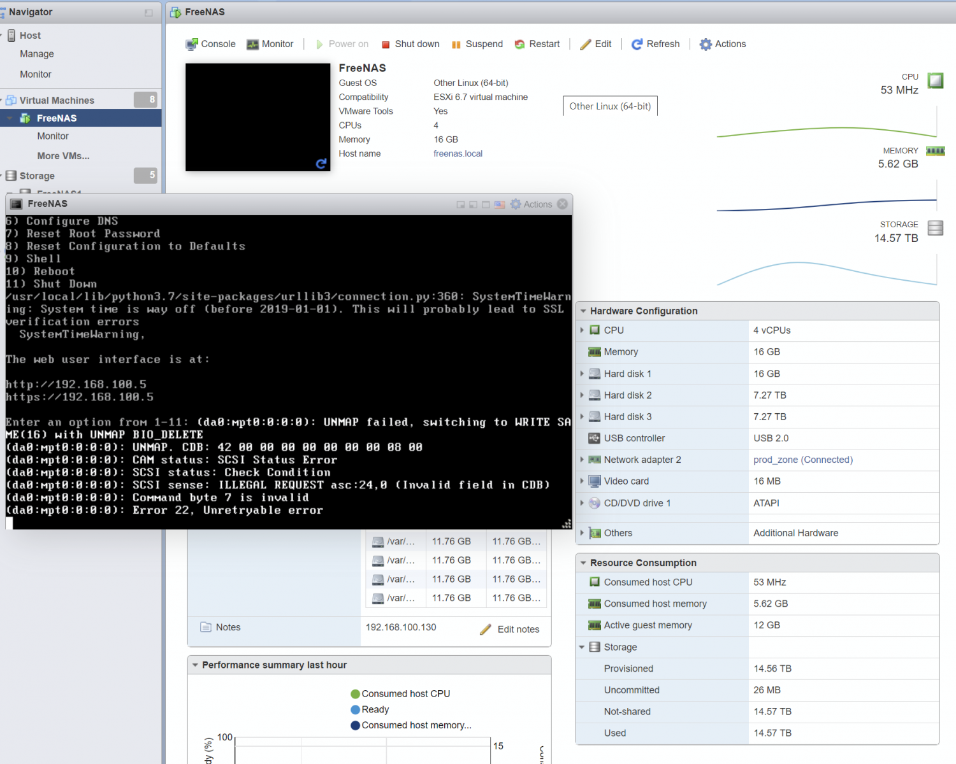The height and width of the screenshot is (764, 956).
Task: Refresh the FreeNAS VM page
Action: pyautogui.click(x=656, y=44)
